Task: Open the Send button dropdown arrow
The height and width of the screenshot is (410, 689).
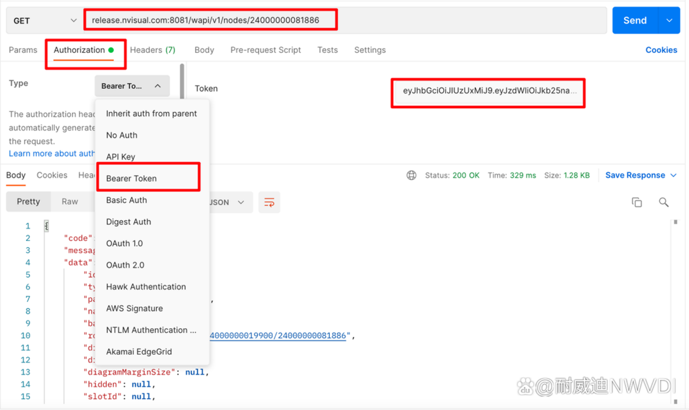Action: pos(669,20)
